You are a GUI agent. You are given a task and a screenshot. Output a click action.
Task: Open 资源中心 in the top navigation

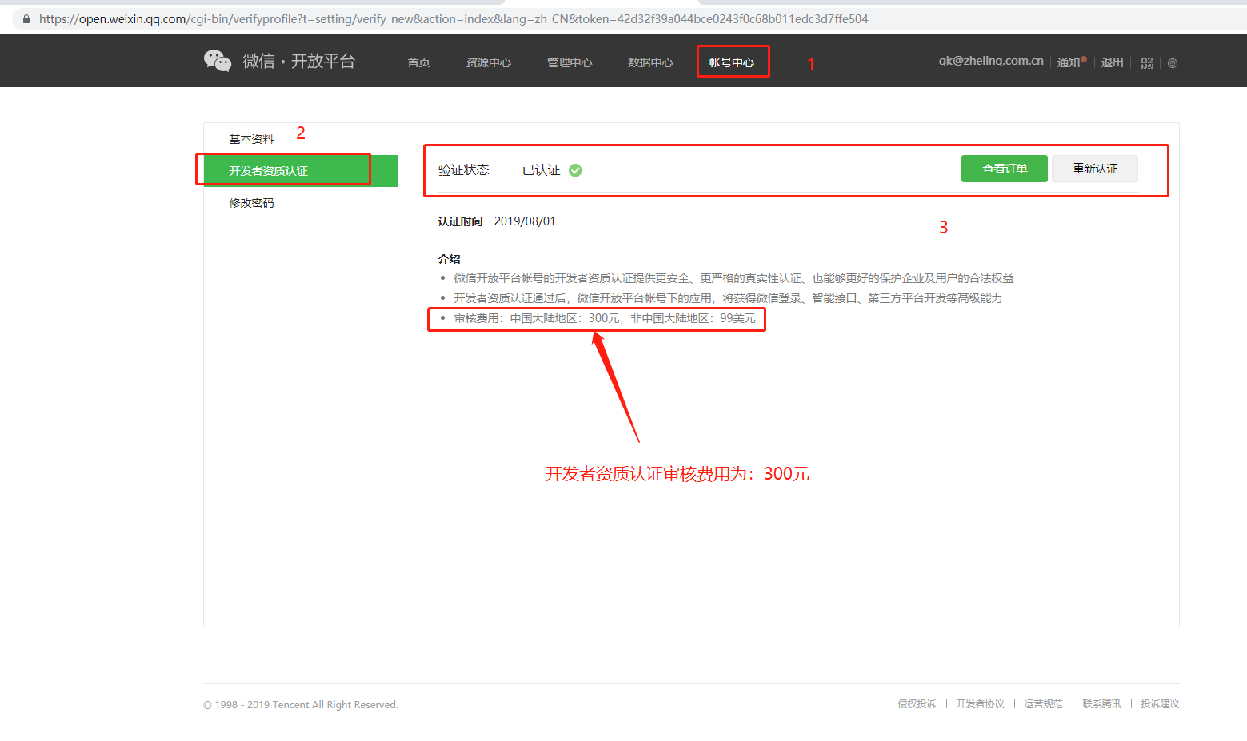(488, 62)
